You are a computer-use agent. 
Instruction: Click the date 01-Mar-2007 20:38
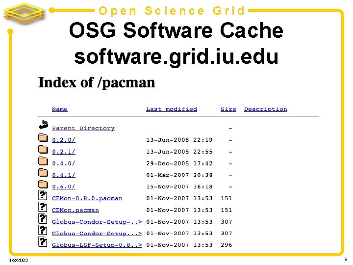click(179, 175)
